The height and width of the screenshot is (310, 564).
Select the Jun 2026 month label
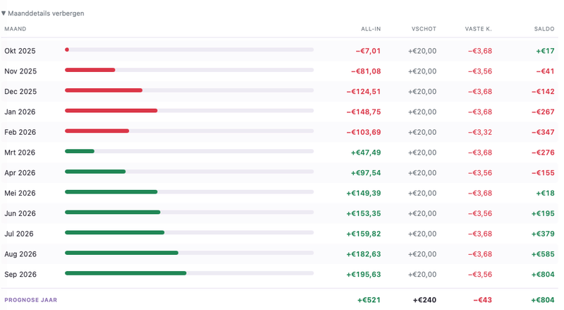(x=20, y=213)
